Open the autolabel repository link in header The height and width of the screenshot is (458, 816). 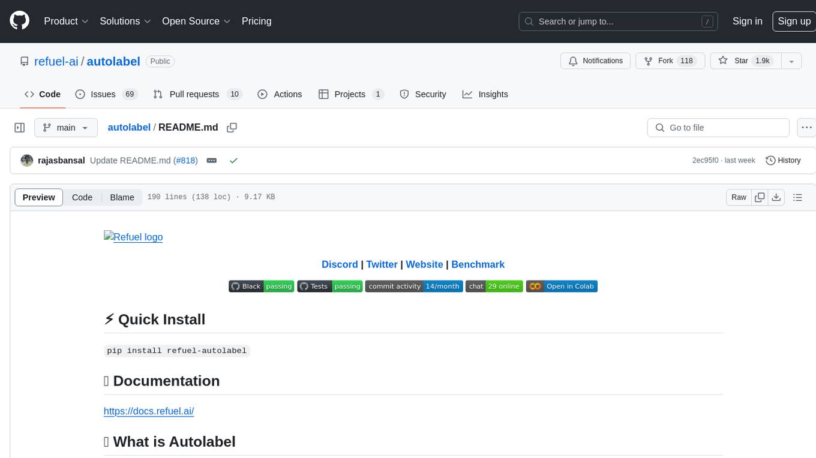[x=113, y=61]
